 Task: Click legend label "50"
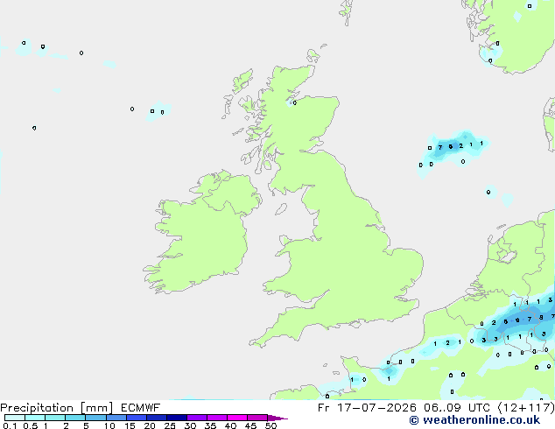click(270, 425)
